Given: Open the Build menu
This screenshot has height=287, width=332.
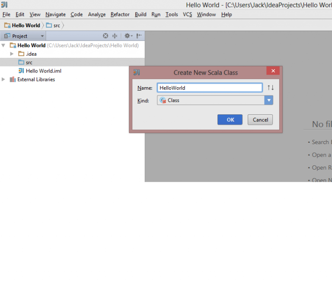Looking at the screenshot, I should click(140, 14).
